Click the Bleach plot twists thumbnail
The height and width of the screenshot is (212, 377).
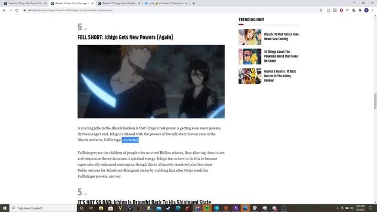tap(250, 37)
